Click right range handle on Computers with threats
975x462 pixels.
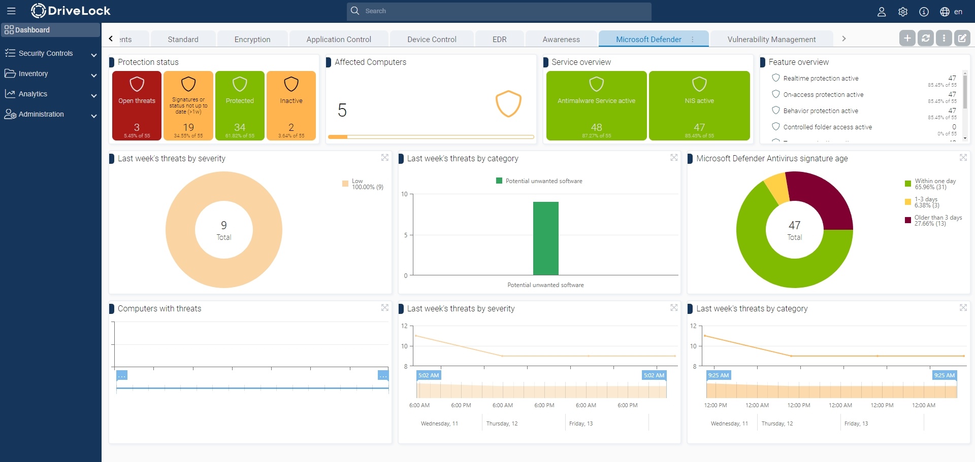coord(383,375)
